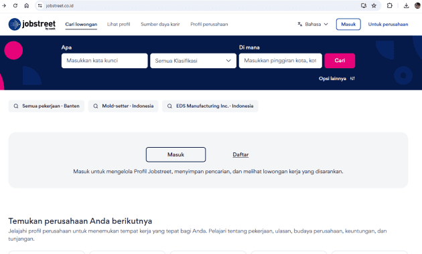Click the Daftar registration link

(240, 154)
